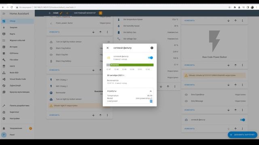Toggle Turn on light by motion sensor
Viewport: 259px width, 145px height.
click(x=108, y=42)
